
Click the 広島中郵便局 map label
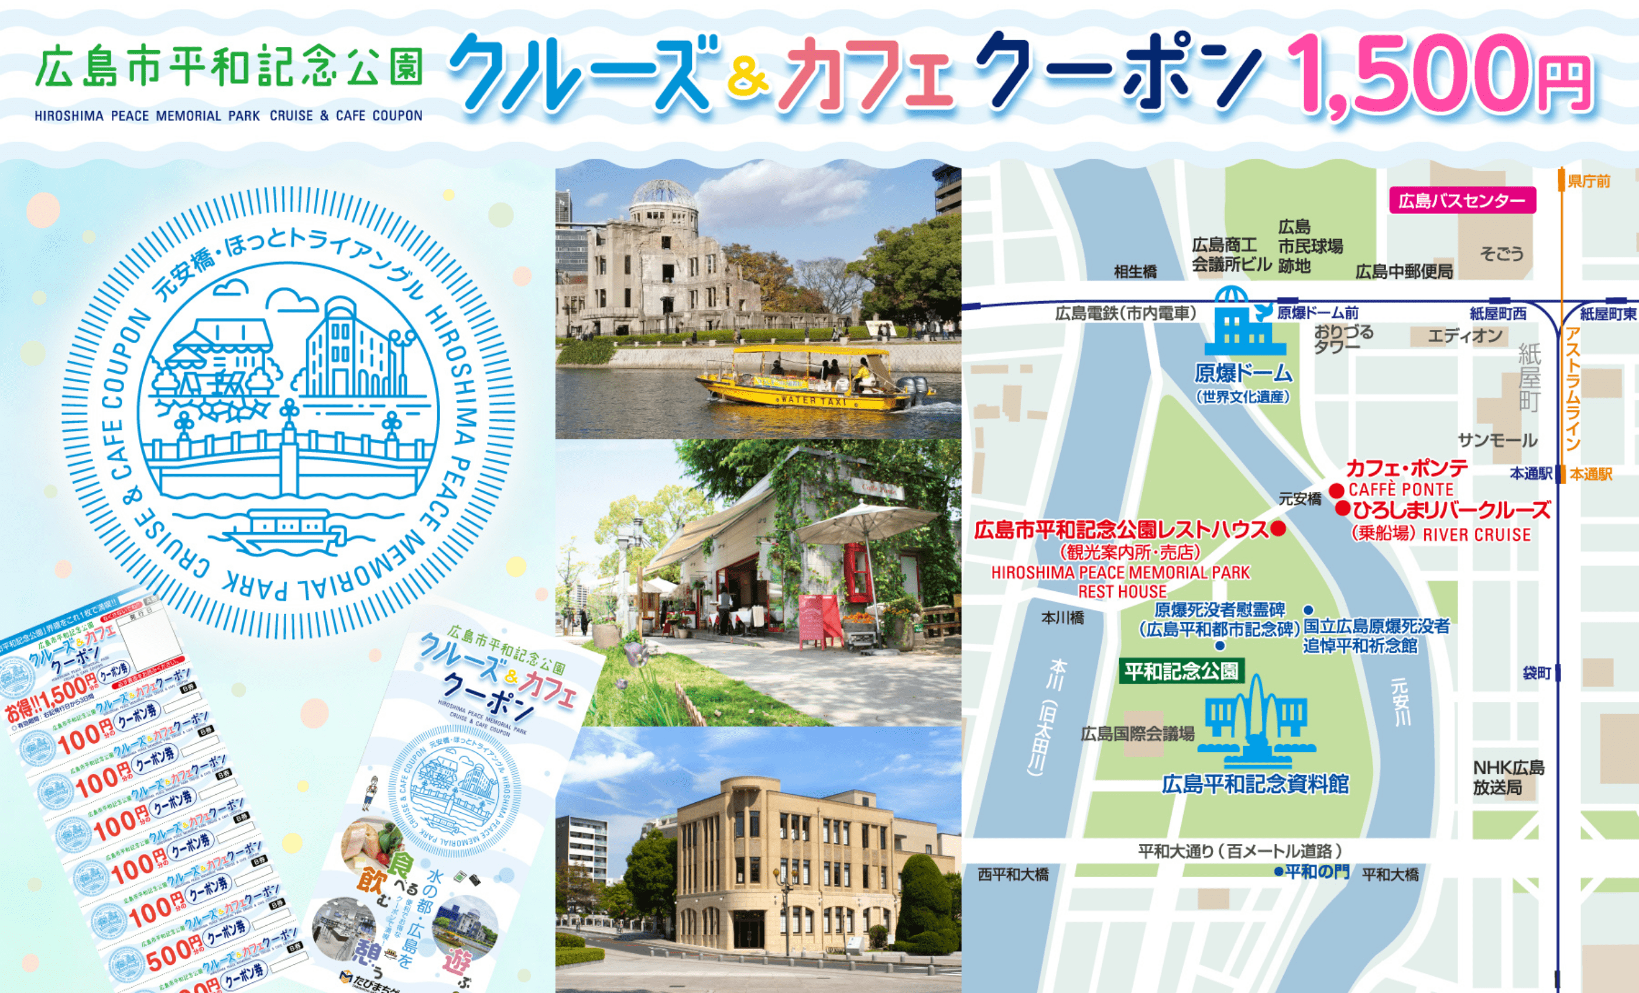click(1404, 271)
